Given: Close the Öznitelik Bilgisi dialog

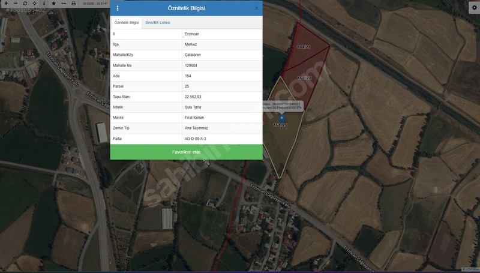Looking at the screenshot, I should (257, 8).
